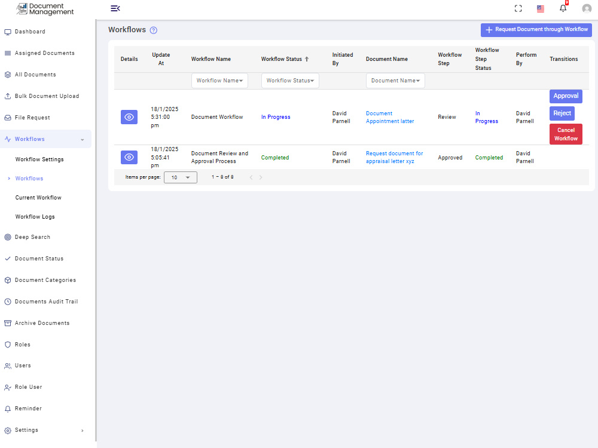Open File Request
598x448 pixels.
32,117
